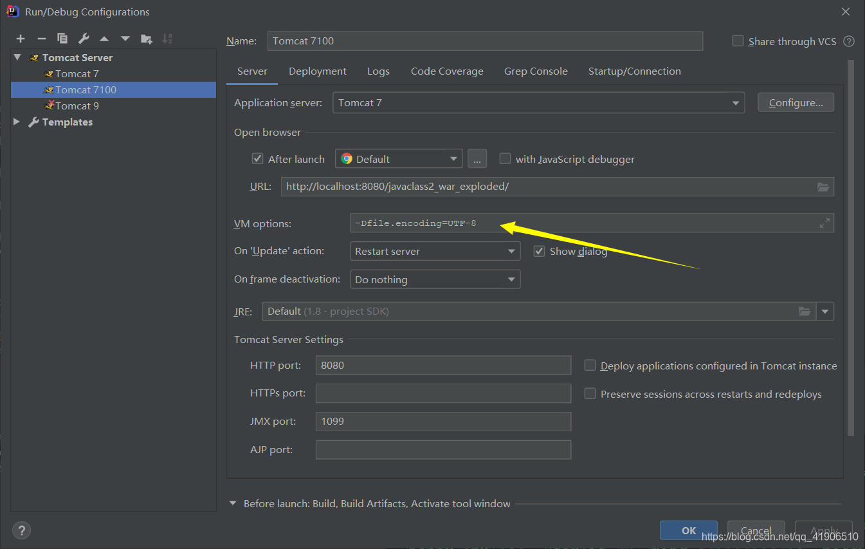Switch to Deployment tab
The image size is (865, 549).
point(318,71)
